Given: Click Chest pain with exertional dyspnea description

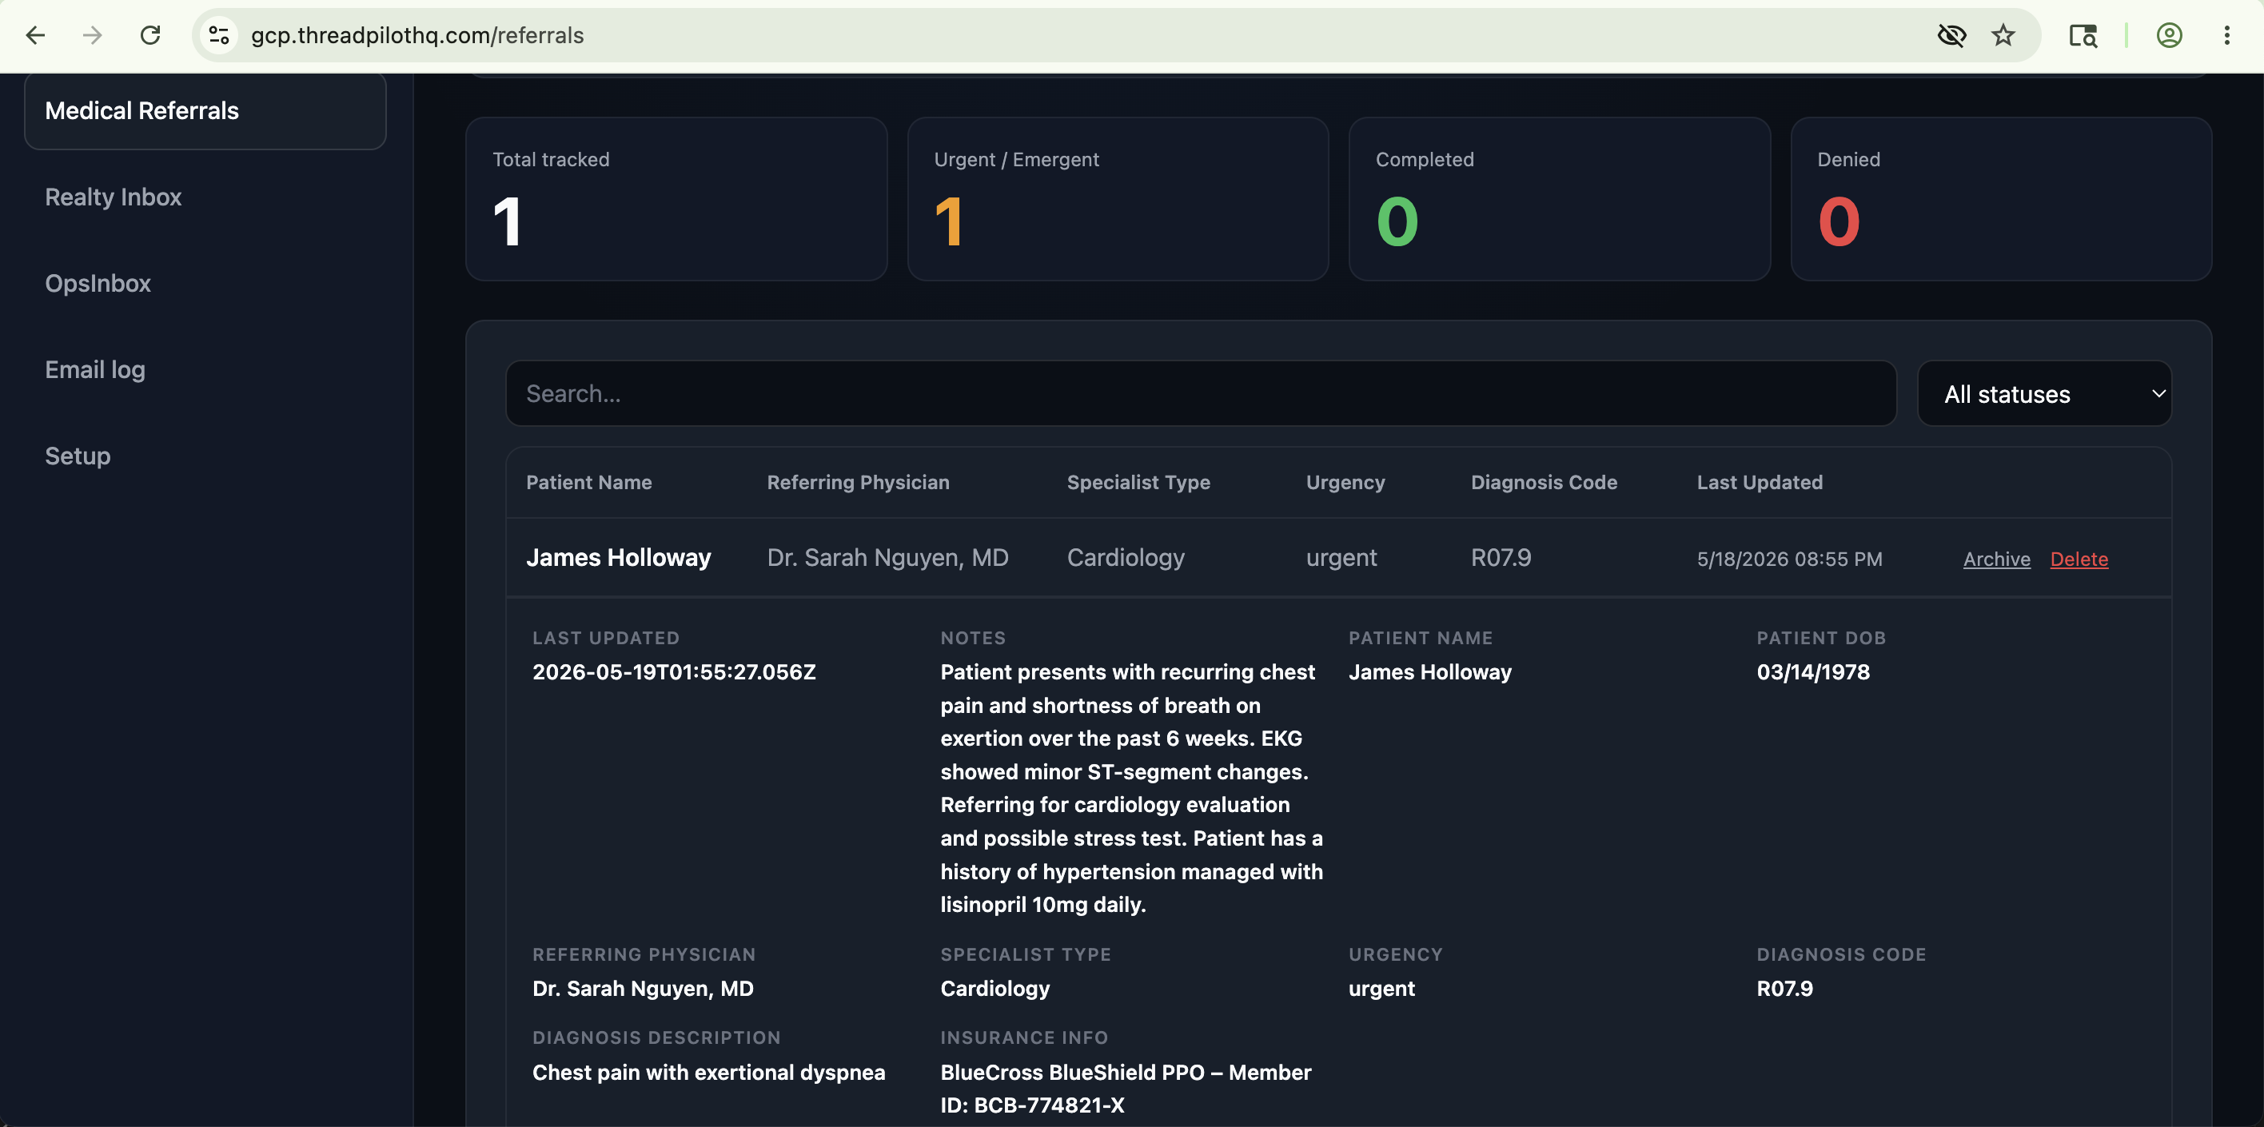Looking at the screenshot, I should click(708, 1073).
